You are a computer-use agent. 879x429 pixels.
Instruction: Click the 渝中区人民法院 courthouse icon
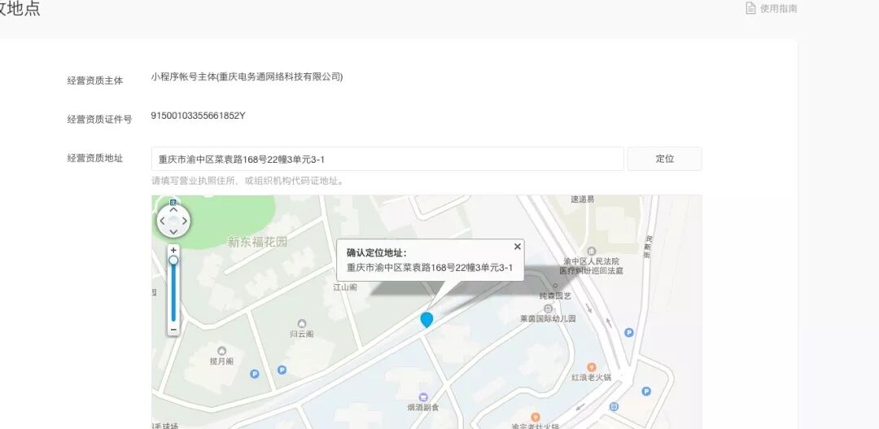[x=591, y=252]
